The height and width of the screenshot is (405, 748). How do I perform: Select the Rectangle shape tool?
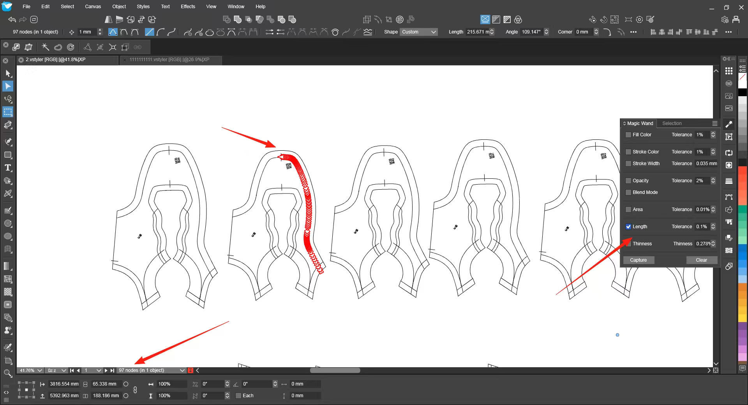point(8,155)
